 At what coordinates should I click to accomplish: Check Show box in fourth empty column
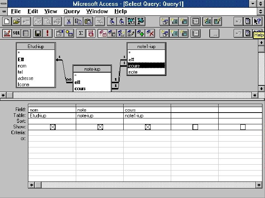195,127
